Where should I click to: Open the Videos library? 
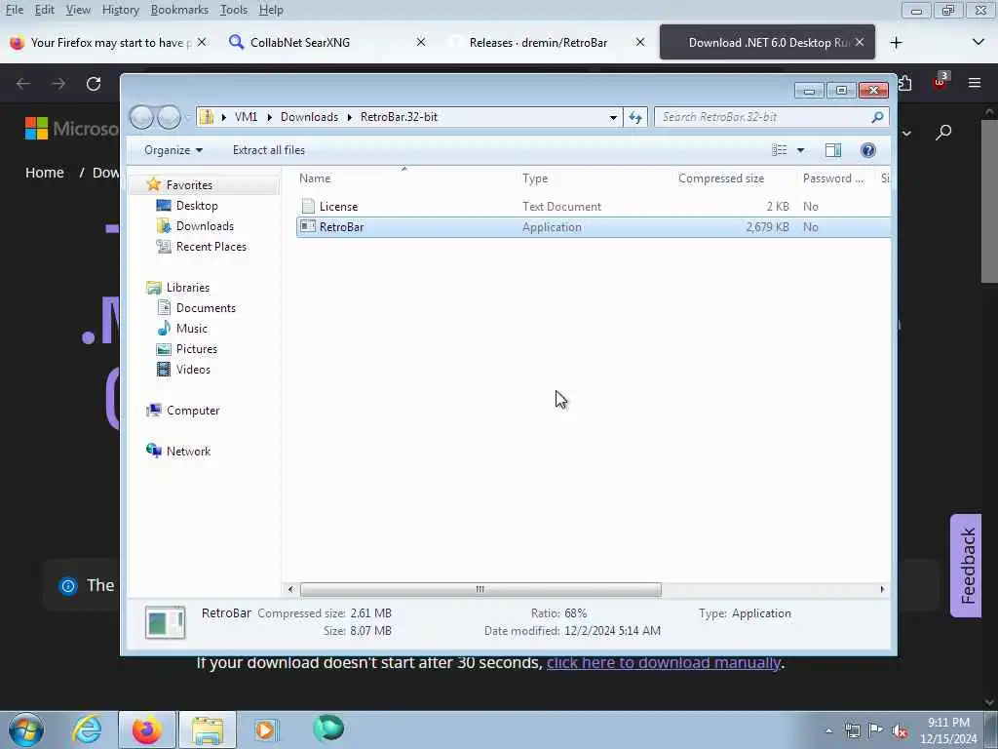[193, 370]
